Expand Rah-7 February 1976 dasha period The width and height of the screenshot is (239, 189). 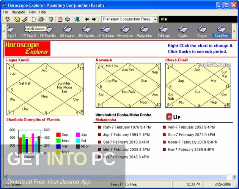tap(126, 127)
